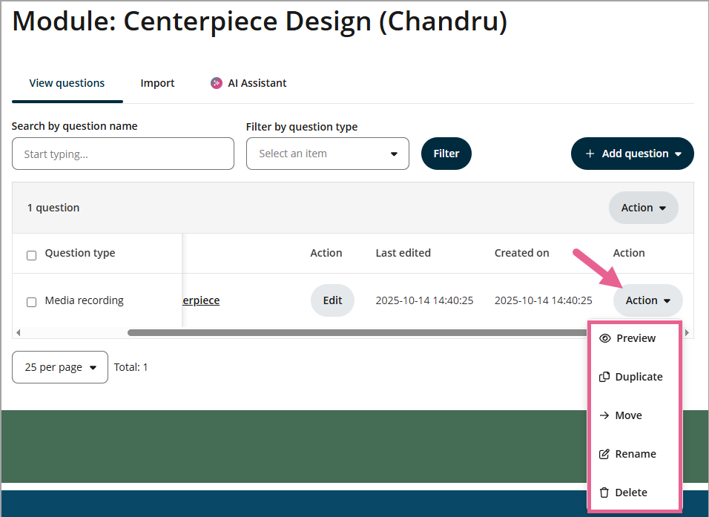Select the View questions tab
This screenshot has height=517, width=709.
pyautogui.click(x=67, y=83)
